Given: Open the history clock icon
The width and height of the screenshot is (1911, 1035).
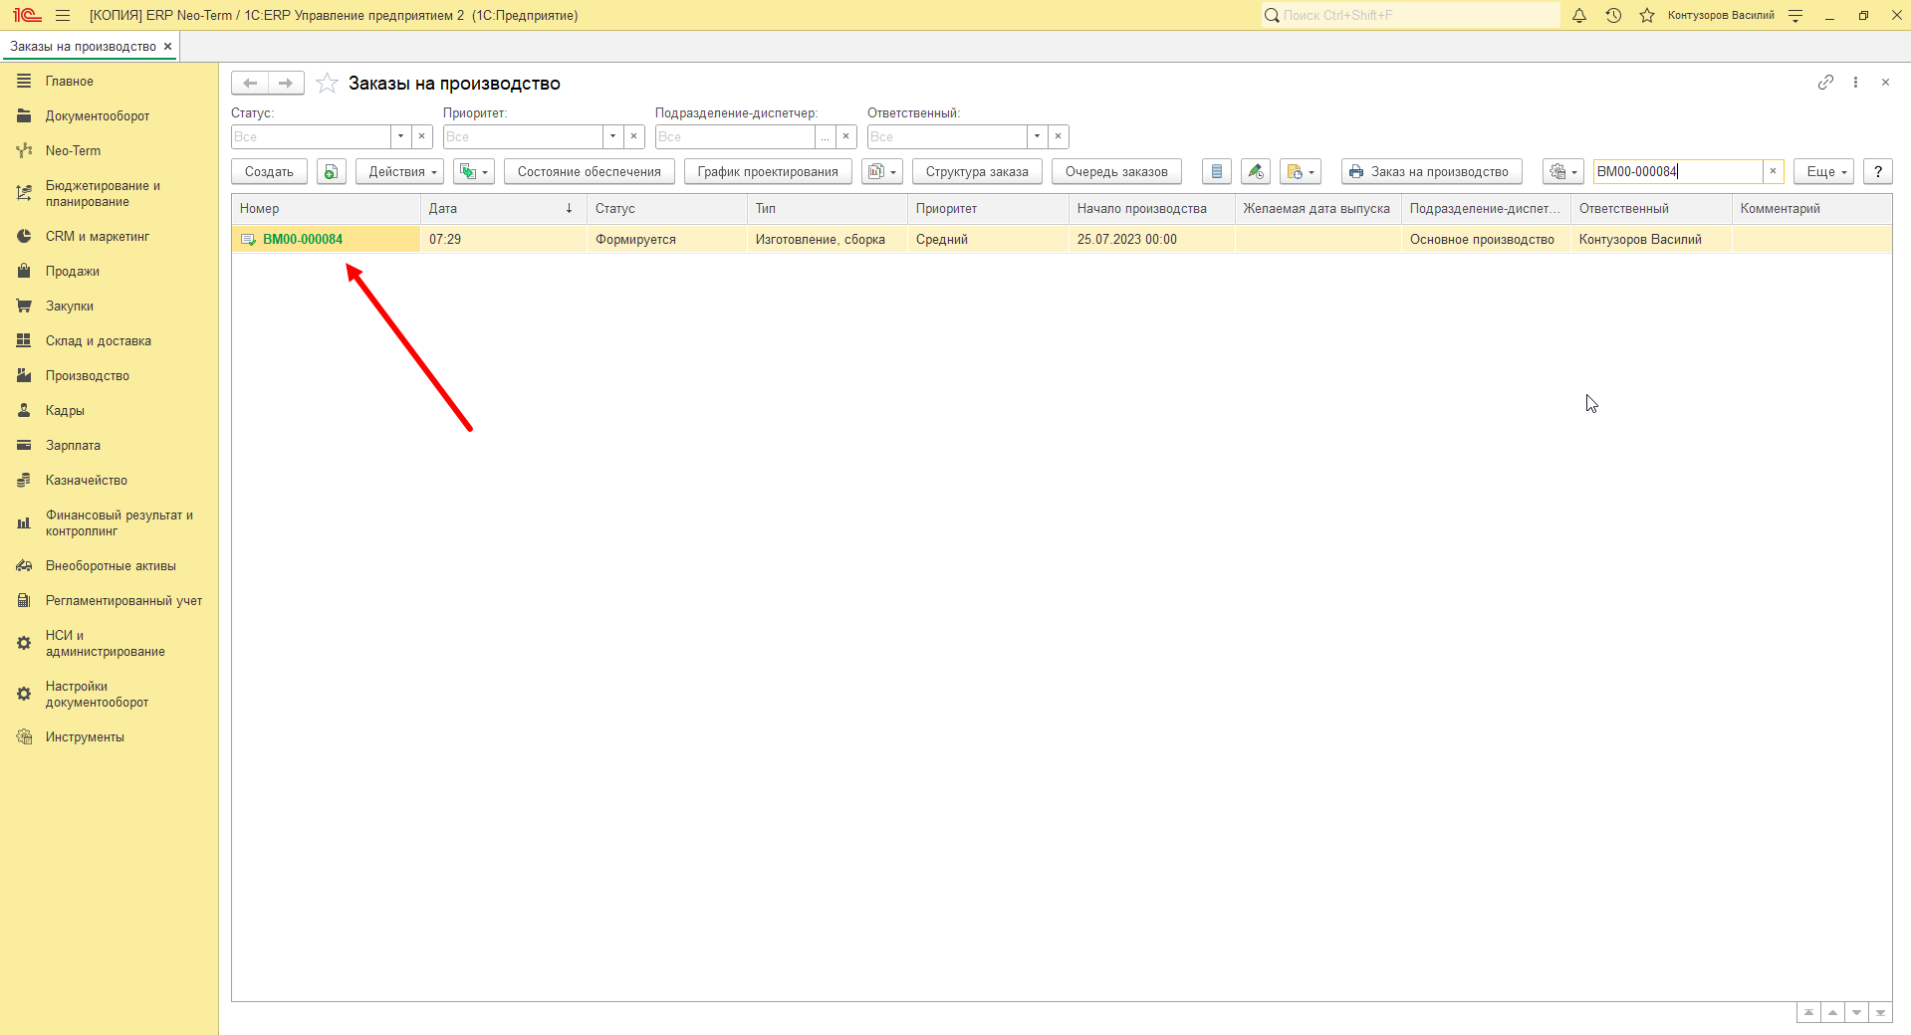Looking at the screenshot, I should [x=1613, y=15].
